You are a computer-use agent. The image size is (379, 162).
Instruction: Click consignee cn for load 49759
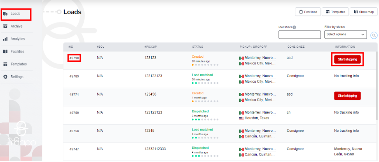click(x=289, y=112)
